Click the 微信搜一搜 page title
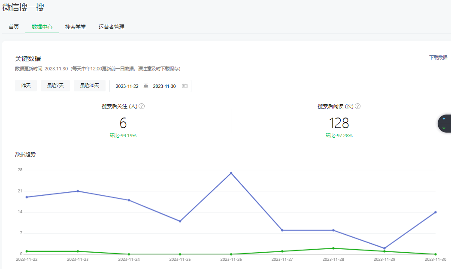Image resolution: width=451 pixels, height=269 pixels. click(x=23, y=7)
